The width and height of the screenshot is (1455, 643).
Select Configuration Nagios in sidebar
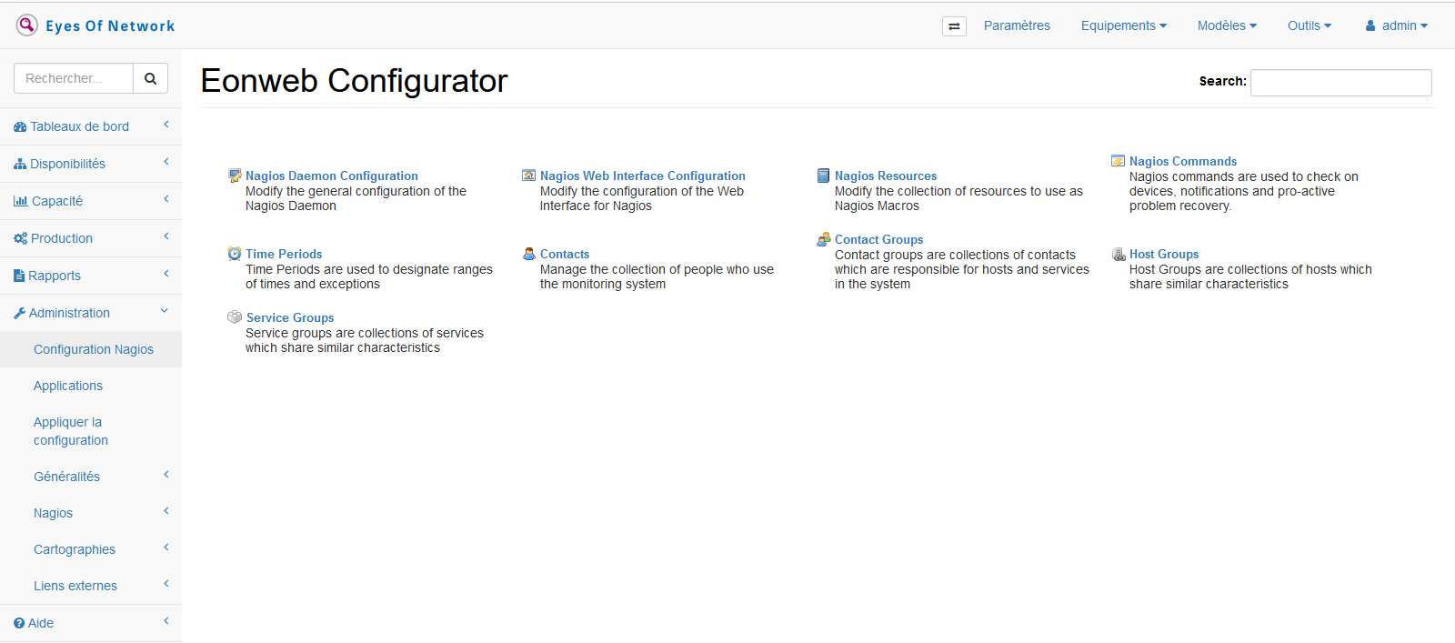tap(94, 349)
